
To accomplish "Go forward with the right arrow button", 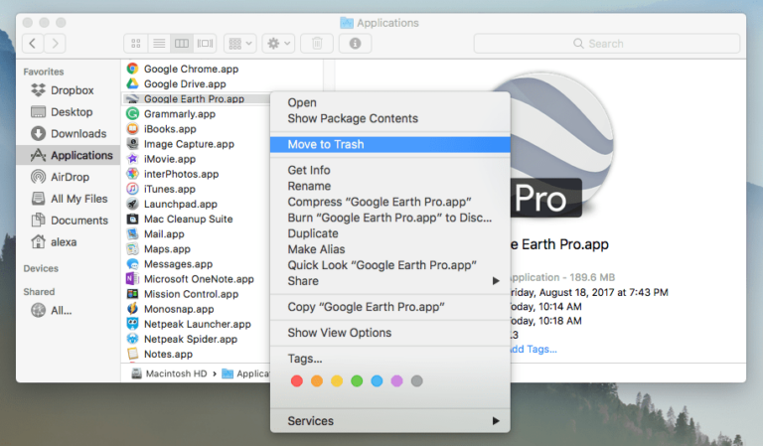I will [55, 44].
